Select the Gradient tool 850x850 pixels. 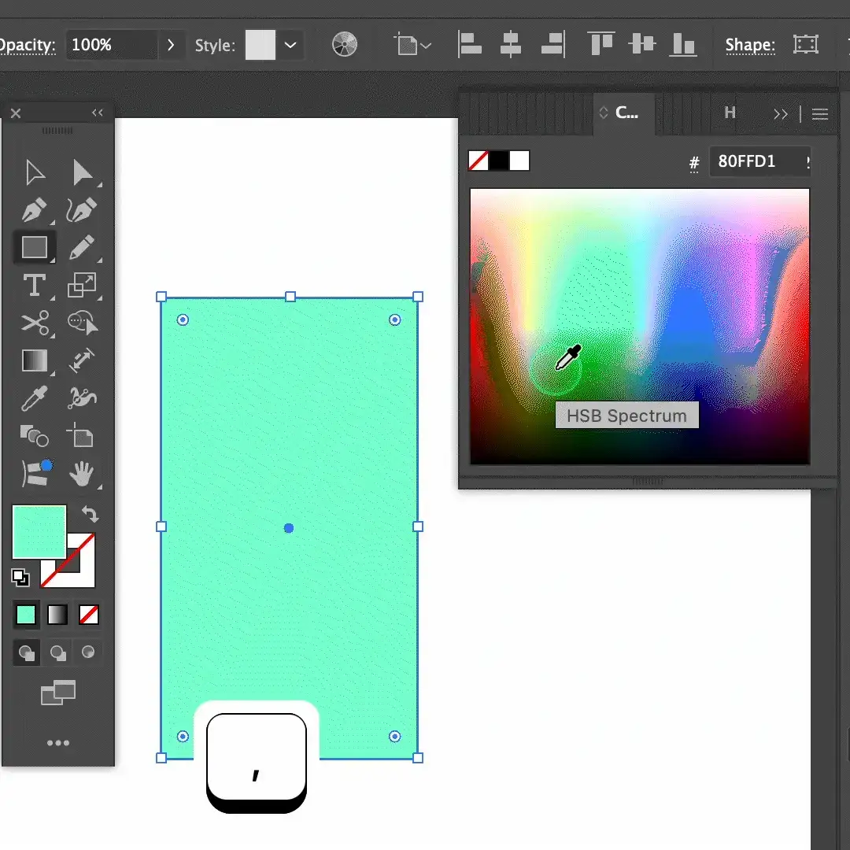tap(35, 361)
